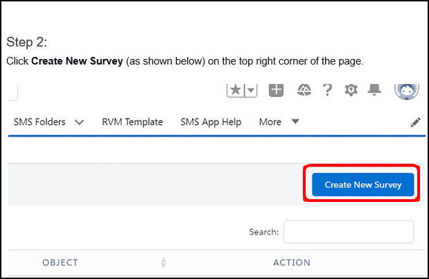Open the favorites list dropdown arrow
Image resolution: width=429 pixels, height=279 pixels.
coord(250,90)
